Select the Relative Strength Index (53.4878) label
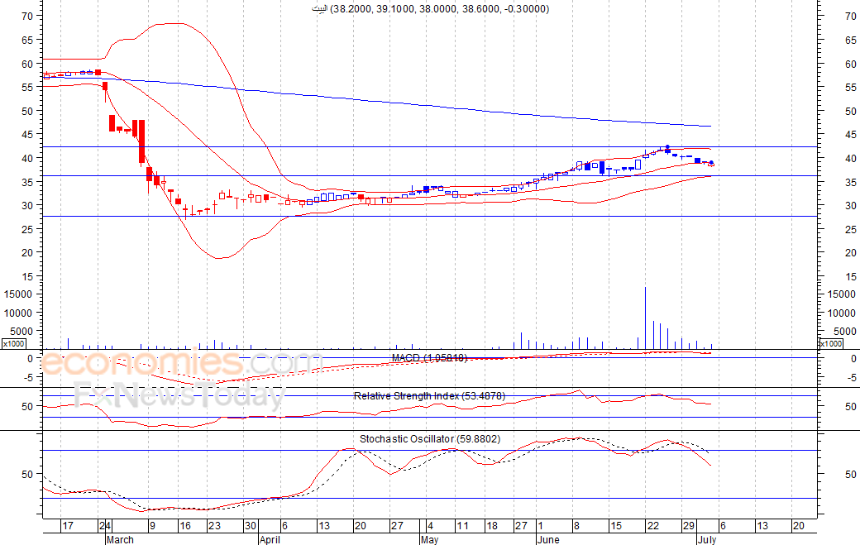 [429, 396]
